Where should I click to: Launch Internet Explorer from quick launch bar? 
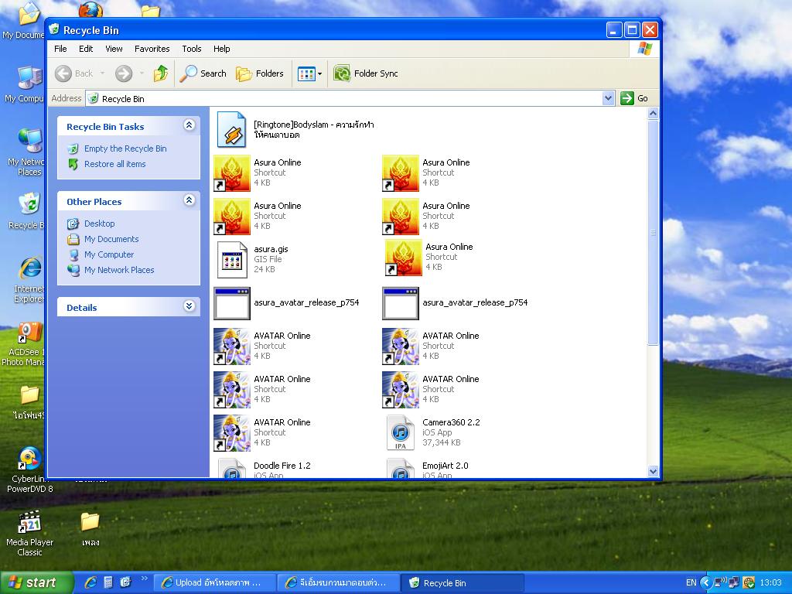coord(91,582)
